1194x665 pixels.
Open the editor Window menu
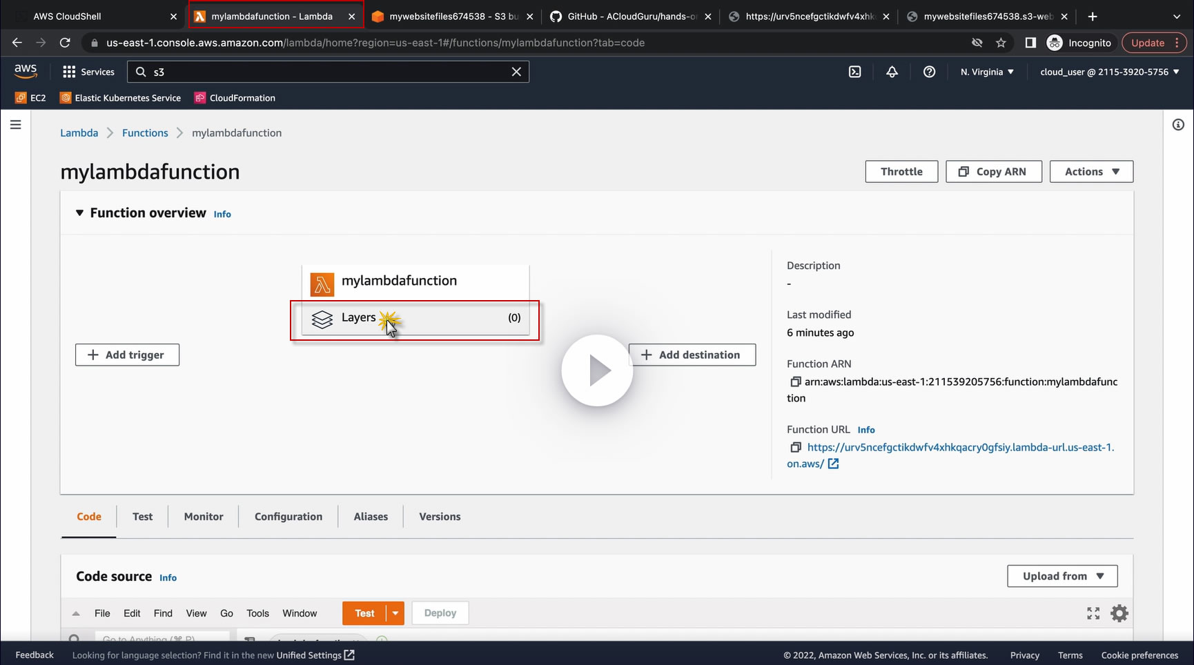click(300, 613)
